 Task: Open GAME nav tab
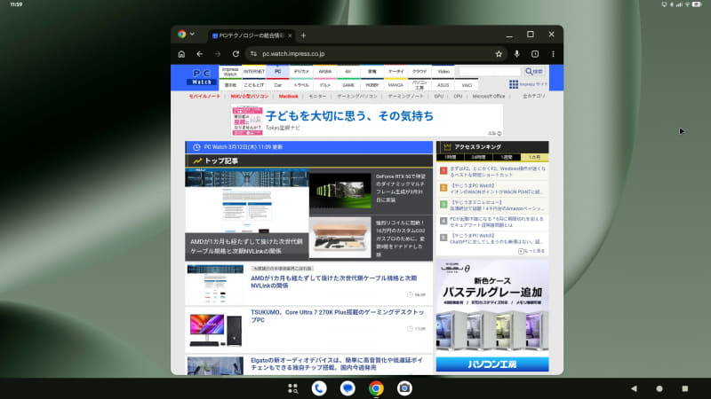[x=348, y=85]
